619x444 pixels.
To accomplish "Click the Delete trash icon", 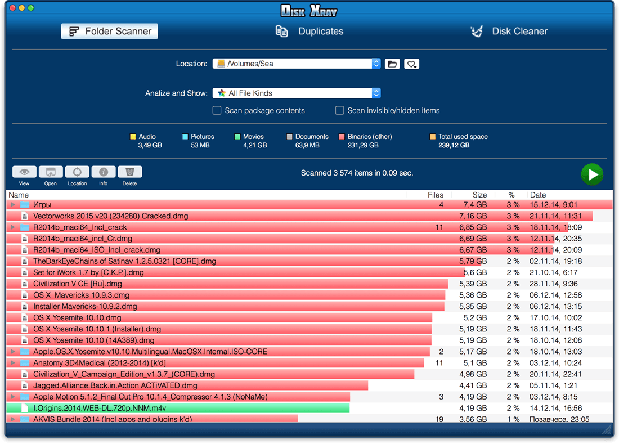I will pos(130,172).
